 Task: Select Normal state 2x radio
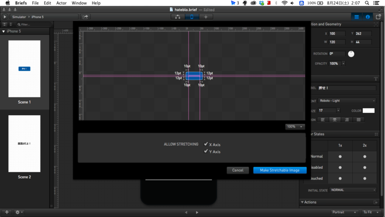pos(365,156)
